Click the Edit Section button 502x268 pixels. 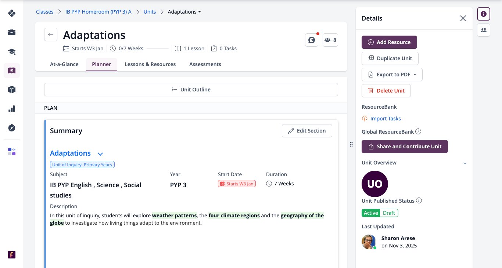pyautogui.click(x=307, y=131)
